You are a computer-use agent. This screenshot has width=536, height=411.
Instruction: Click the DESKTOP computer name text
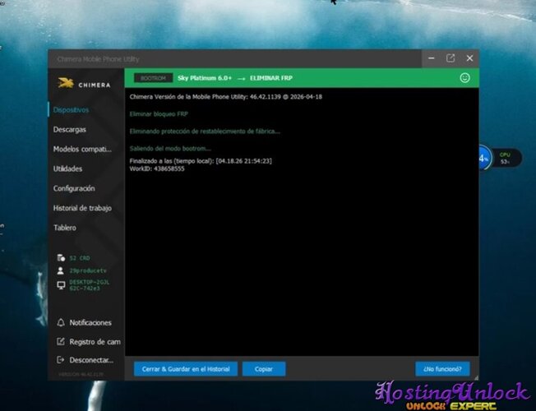point(90,285)
